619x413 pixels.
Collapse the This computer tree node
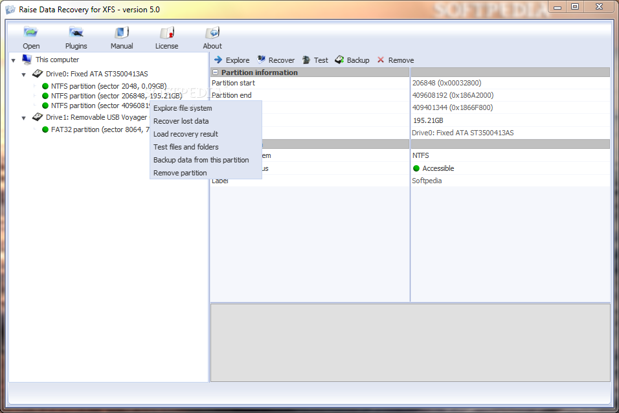pos(14,60)
